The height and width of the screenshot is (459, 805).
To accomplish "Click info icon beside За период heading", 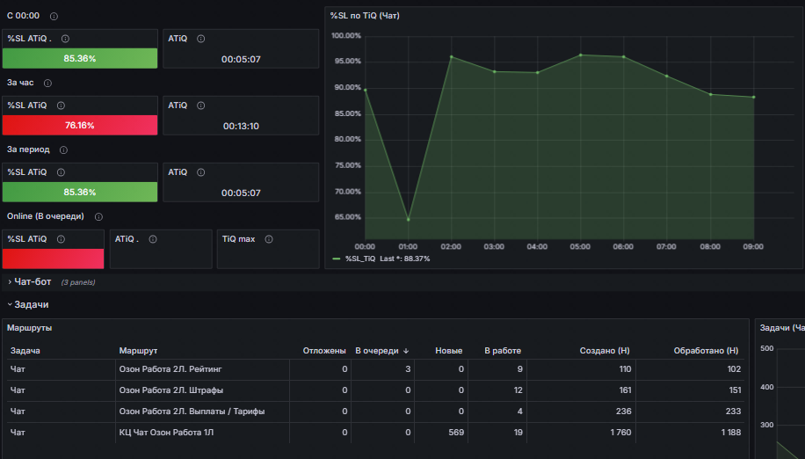I will point(63,149).
